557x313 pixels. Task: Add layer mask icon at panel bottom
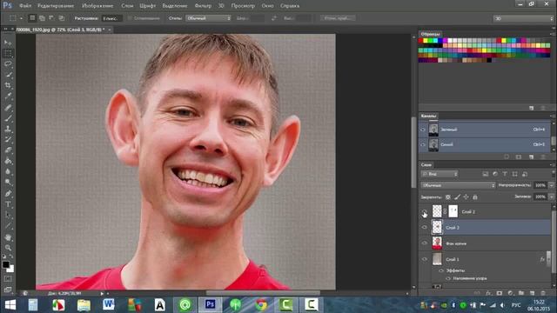500,293
